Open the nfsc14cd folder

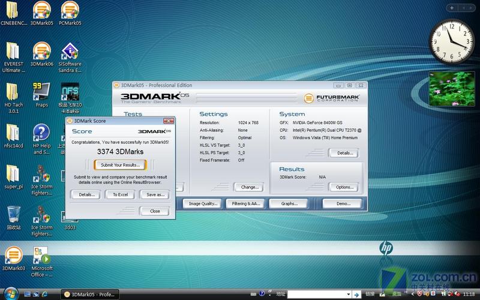(x=13, y=136)
